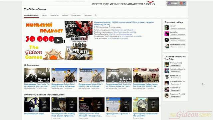Switch to Главная страница tab
The width and height of the screenshot is (213, 120).
[31, 16]
